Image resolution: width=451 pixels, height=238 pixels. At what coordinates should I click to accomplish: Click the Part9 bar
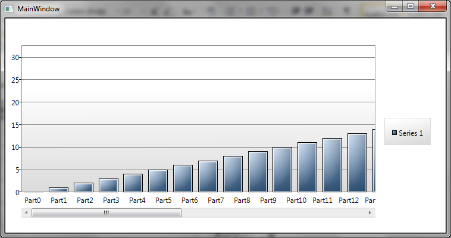click(258, 171)
